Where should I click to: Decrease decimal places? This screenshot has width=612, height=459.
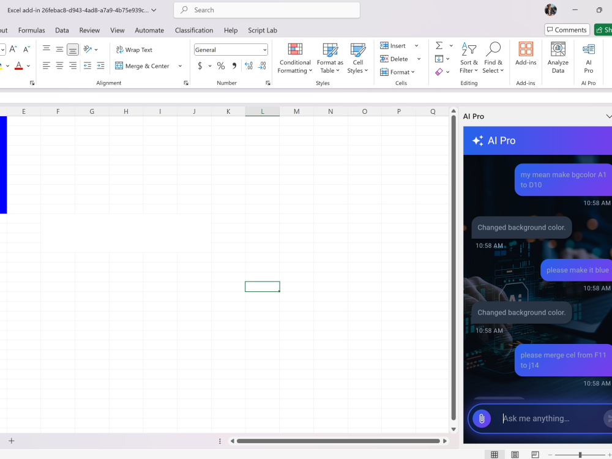pos(262,65)
